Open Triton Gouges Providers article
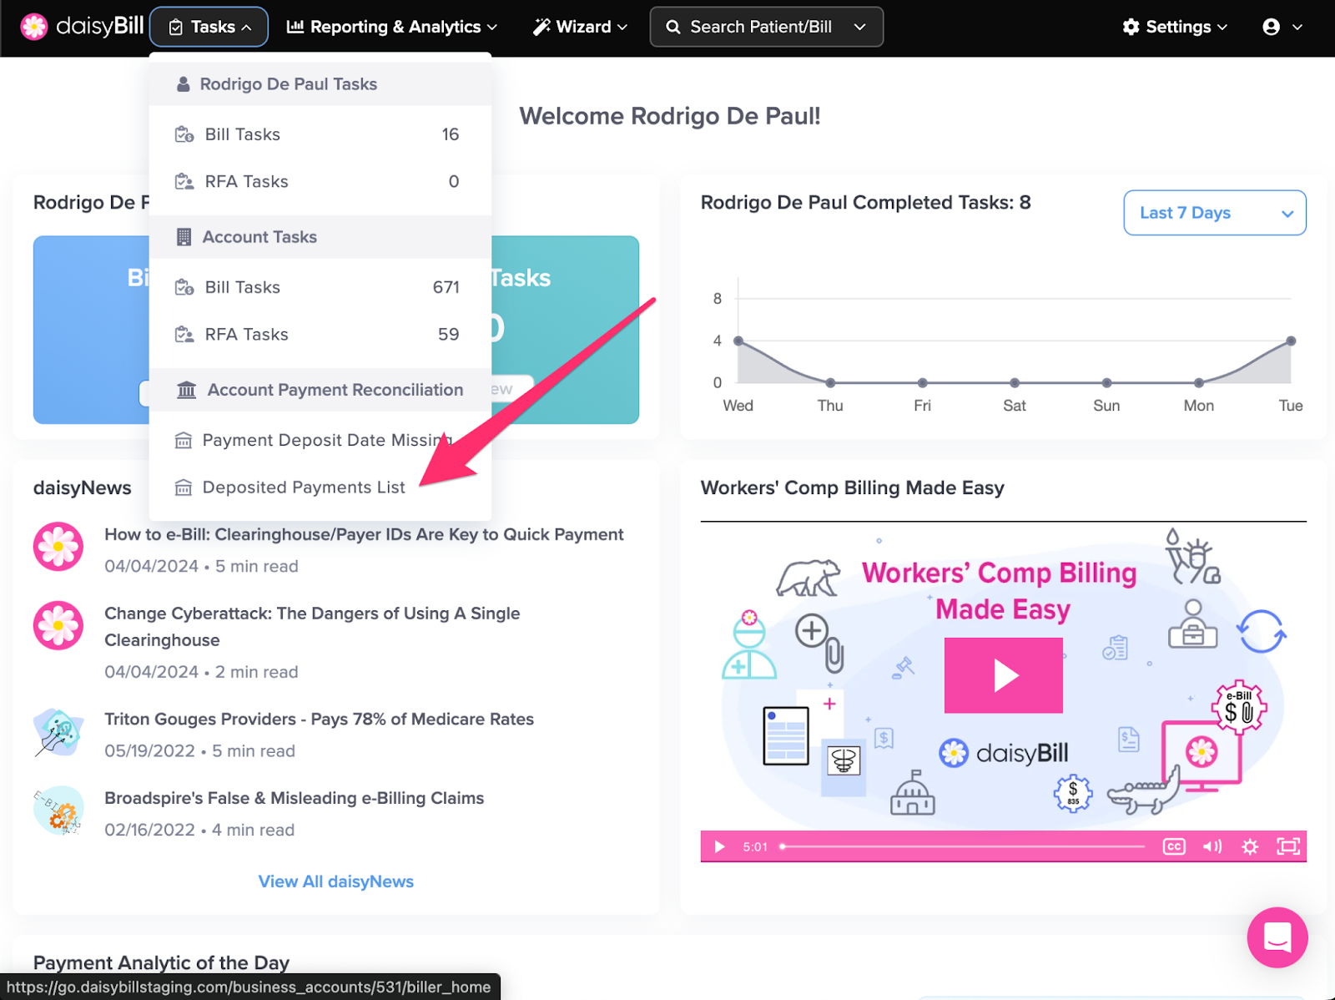Screen dimensions: 1335x1000 pyautogui.click(x=319, y=719)
